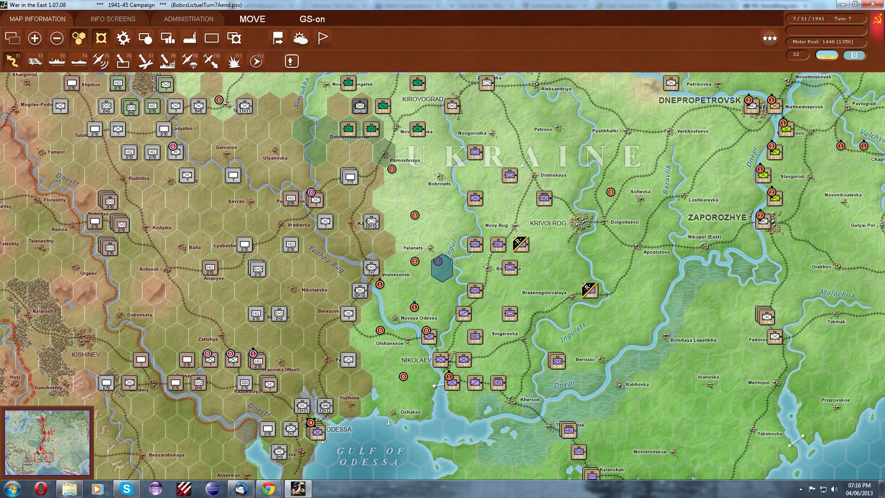Viewport: 885px width, 498px height.
Task: Toggle the highlighted square-bracket hex control icon
Action: click(x=101, y=38)
